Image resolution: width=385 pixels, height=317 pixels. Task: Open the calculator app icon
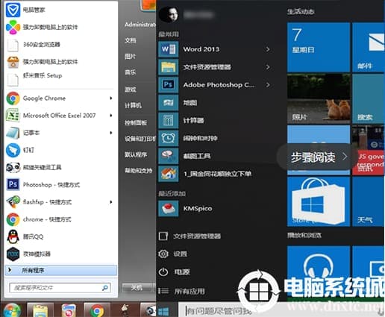click(x=169, y=121)
